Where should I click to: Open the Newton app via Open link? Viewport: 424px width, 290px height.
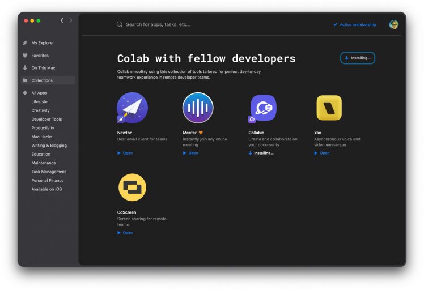tap(127, 153)
